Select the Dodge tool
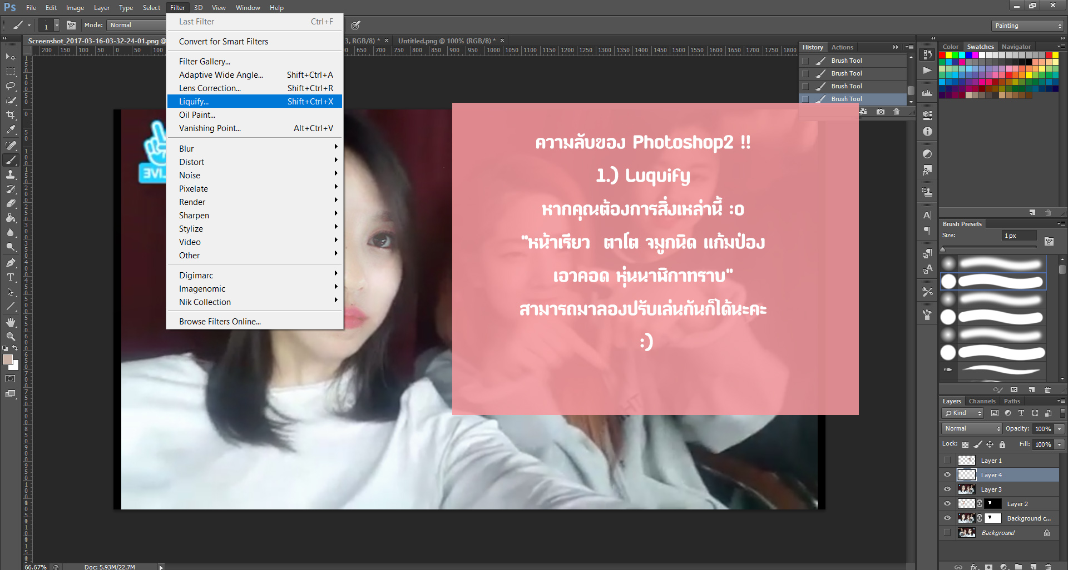Image resolution: width=1068 pixels, height=570 pixels. coord(11,247)
